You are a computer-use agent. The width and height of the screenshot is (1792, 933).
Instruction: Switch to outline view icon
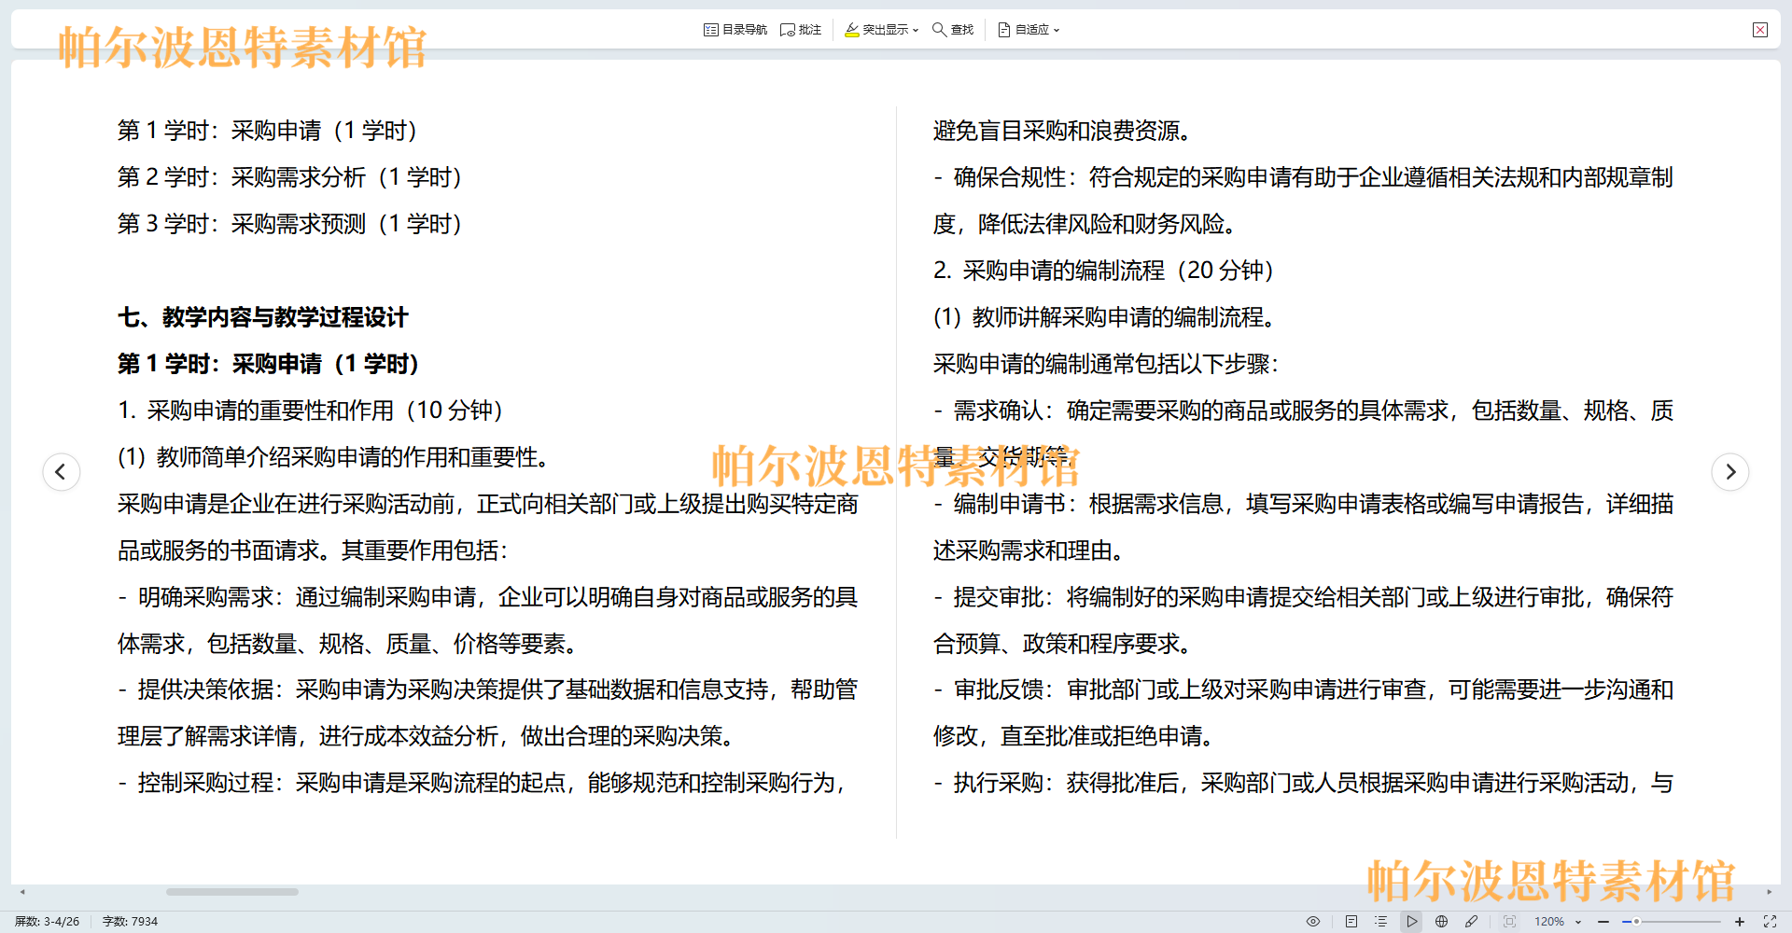tap(1381, 922)
